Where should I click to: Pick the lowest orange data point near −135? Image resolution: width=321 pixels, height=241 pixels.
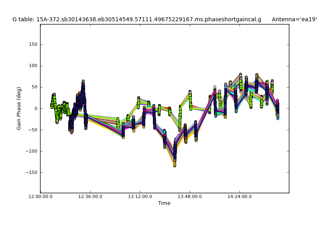pos(175,165)
